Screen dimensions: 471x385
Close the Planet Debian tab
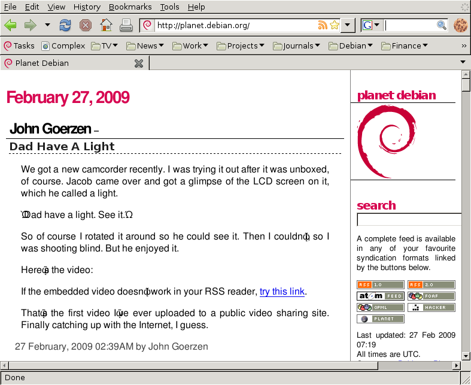(139, 63)
